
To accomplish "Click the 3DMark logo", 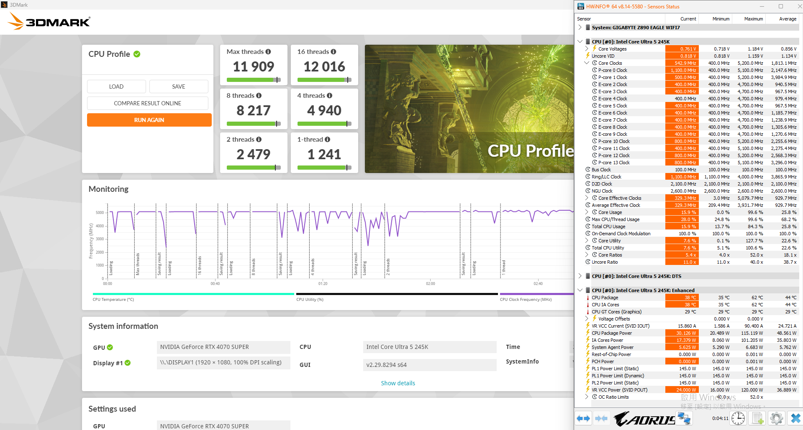I will (49, 21).
